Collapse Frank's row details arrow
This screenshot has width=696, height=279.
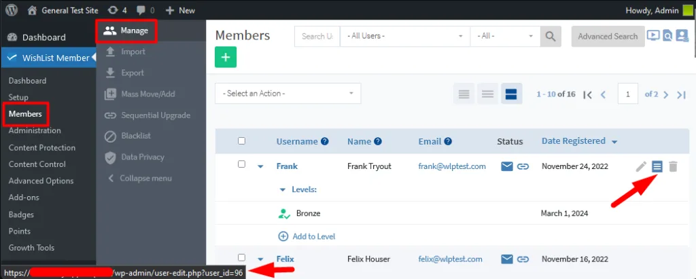(x=260, y=167)
